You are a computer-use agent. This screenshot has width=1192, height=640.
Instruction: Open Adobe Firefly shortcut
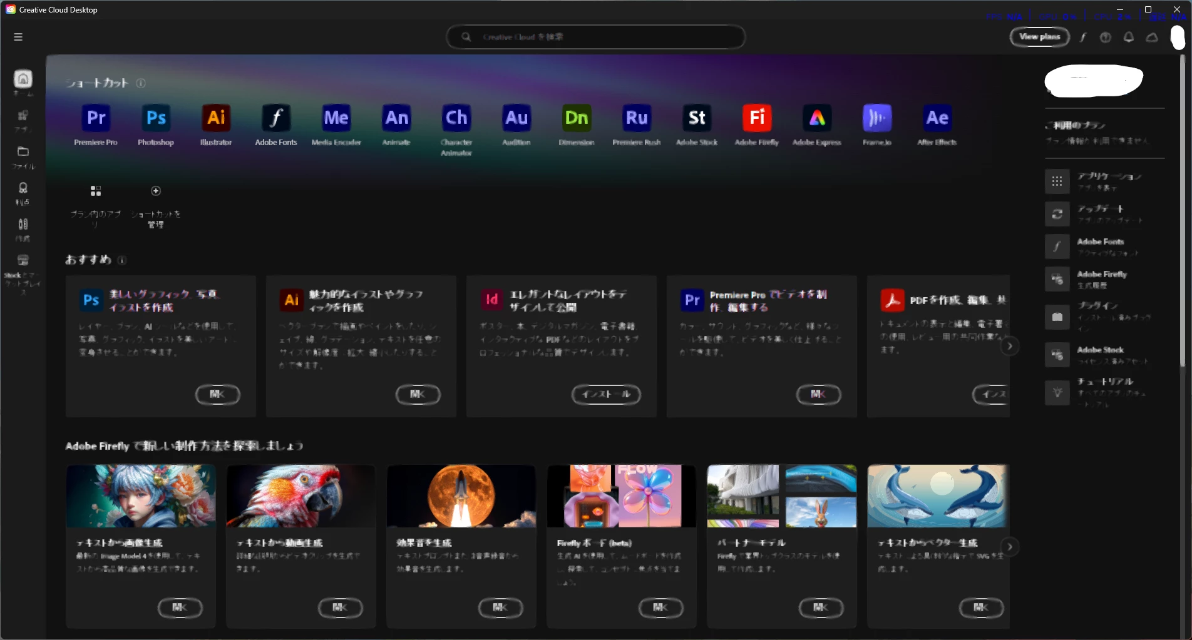(757, 118)
